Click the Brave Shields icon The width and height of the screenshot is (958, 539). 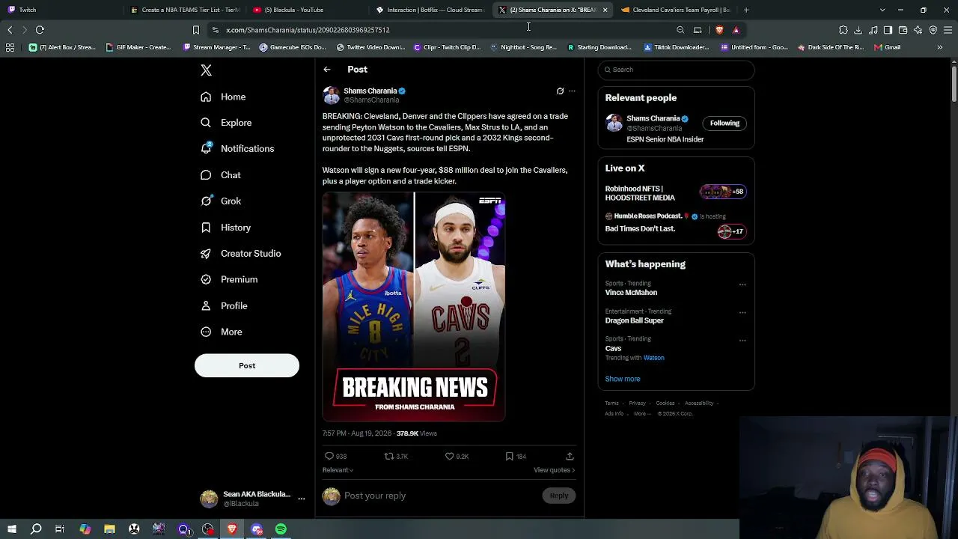pyautogui.click(x=719, y=30)
